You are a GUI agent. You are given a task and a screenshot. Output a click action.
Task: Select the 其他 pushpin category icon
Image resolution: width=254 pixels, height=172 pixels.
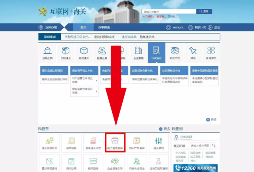coord(193,53)
